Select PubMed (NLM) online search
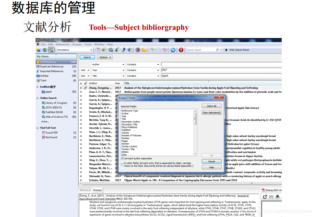 pos(56,112)
